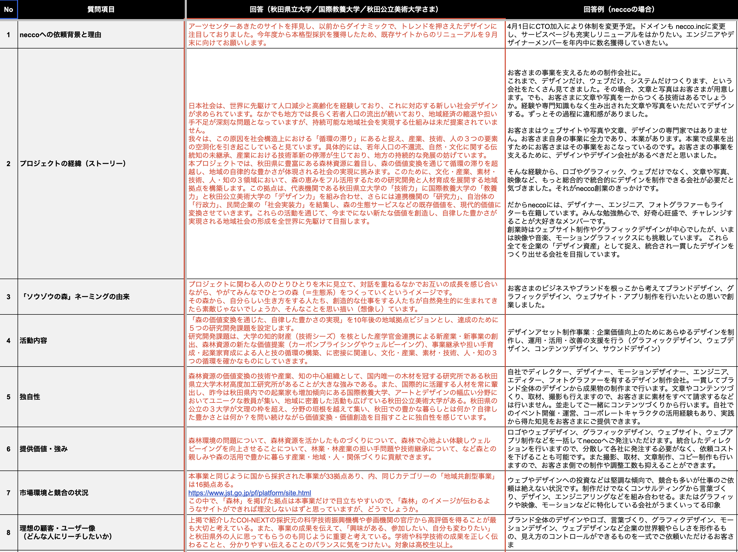738x552 pixels.
Task: Click the example starting "自社でディレクター、デザイナー"
Action: (x=621, y=397)
